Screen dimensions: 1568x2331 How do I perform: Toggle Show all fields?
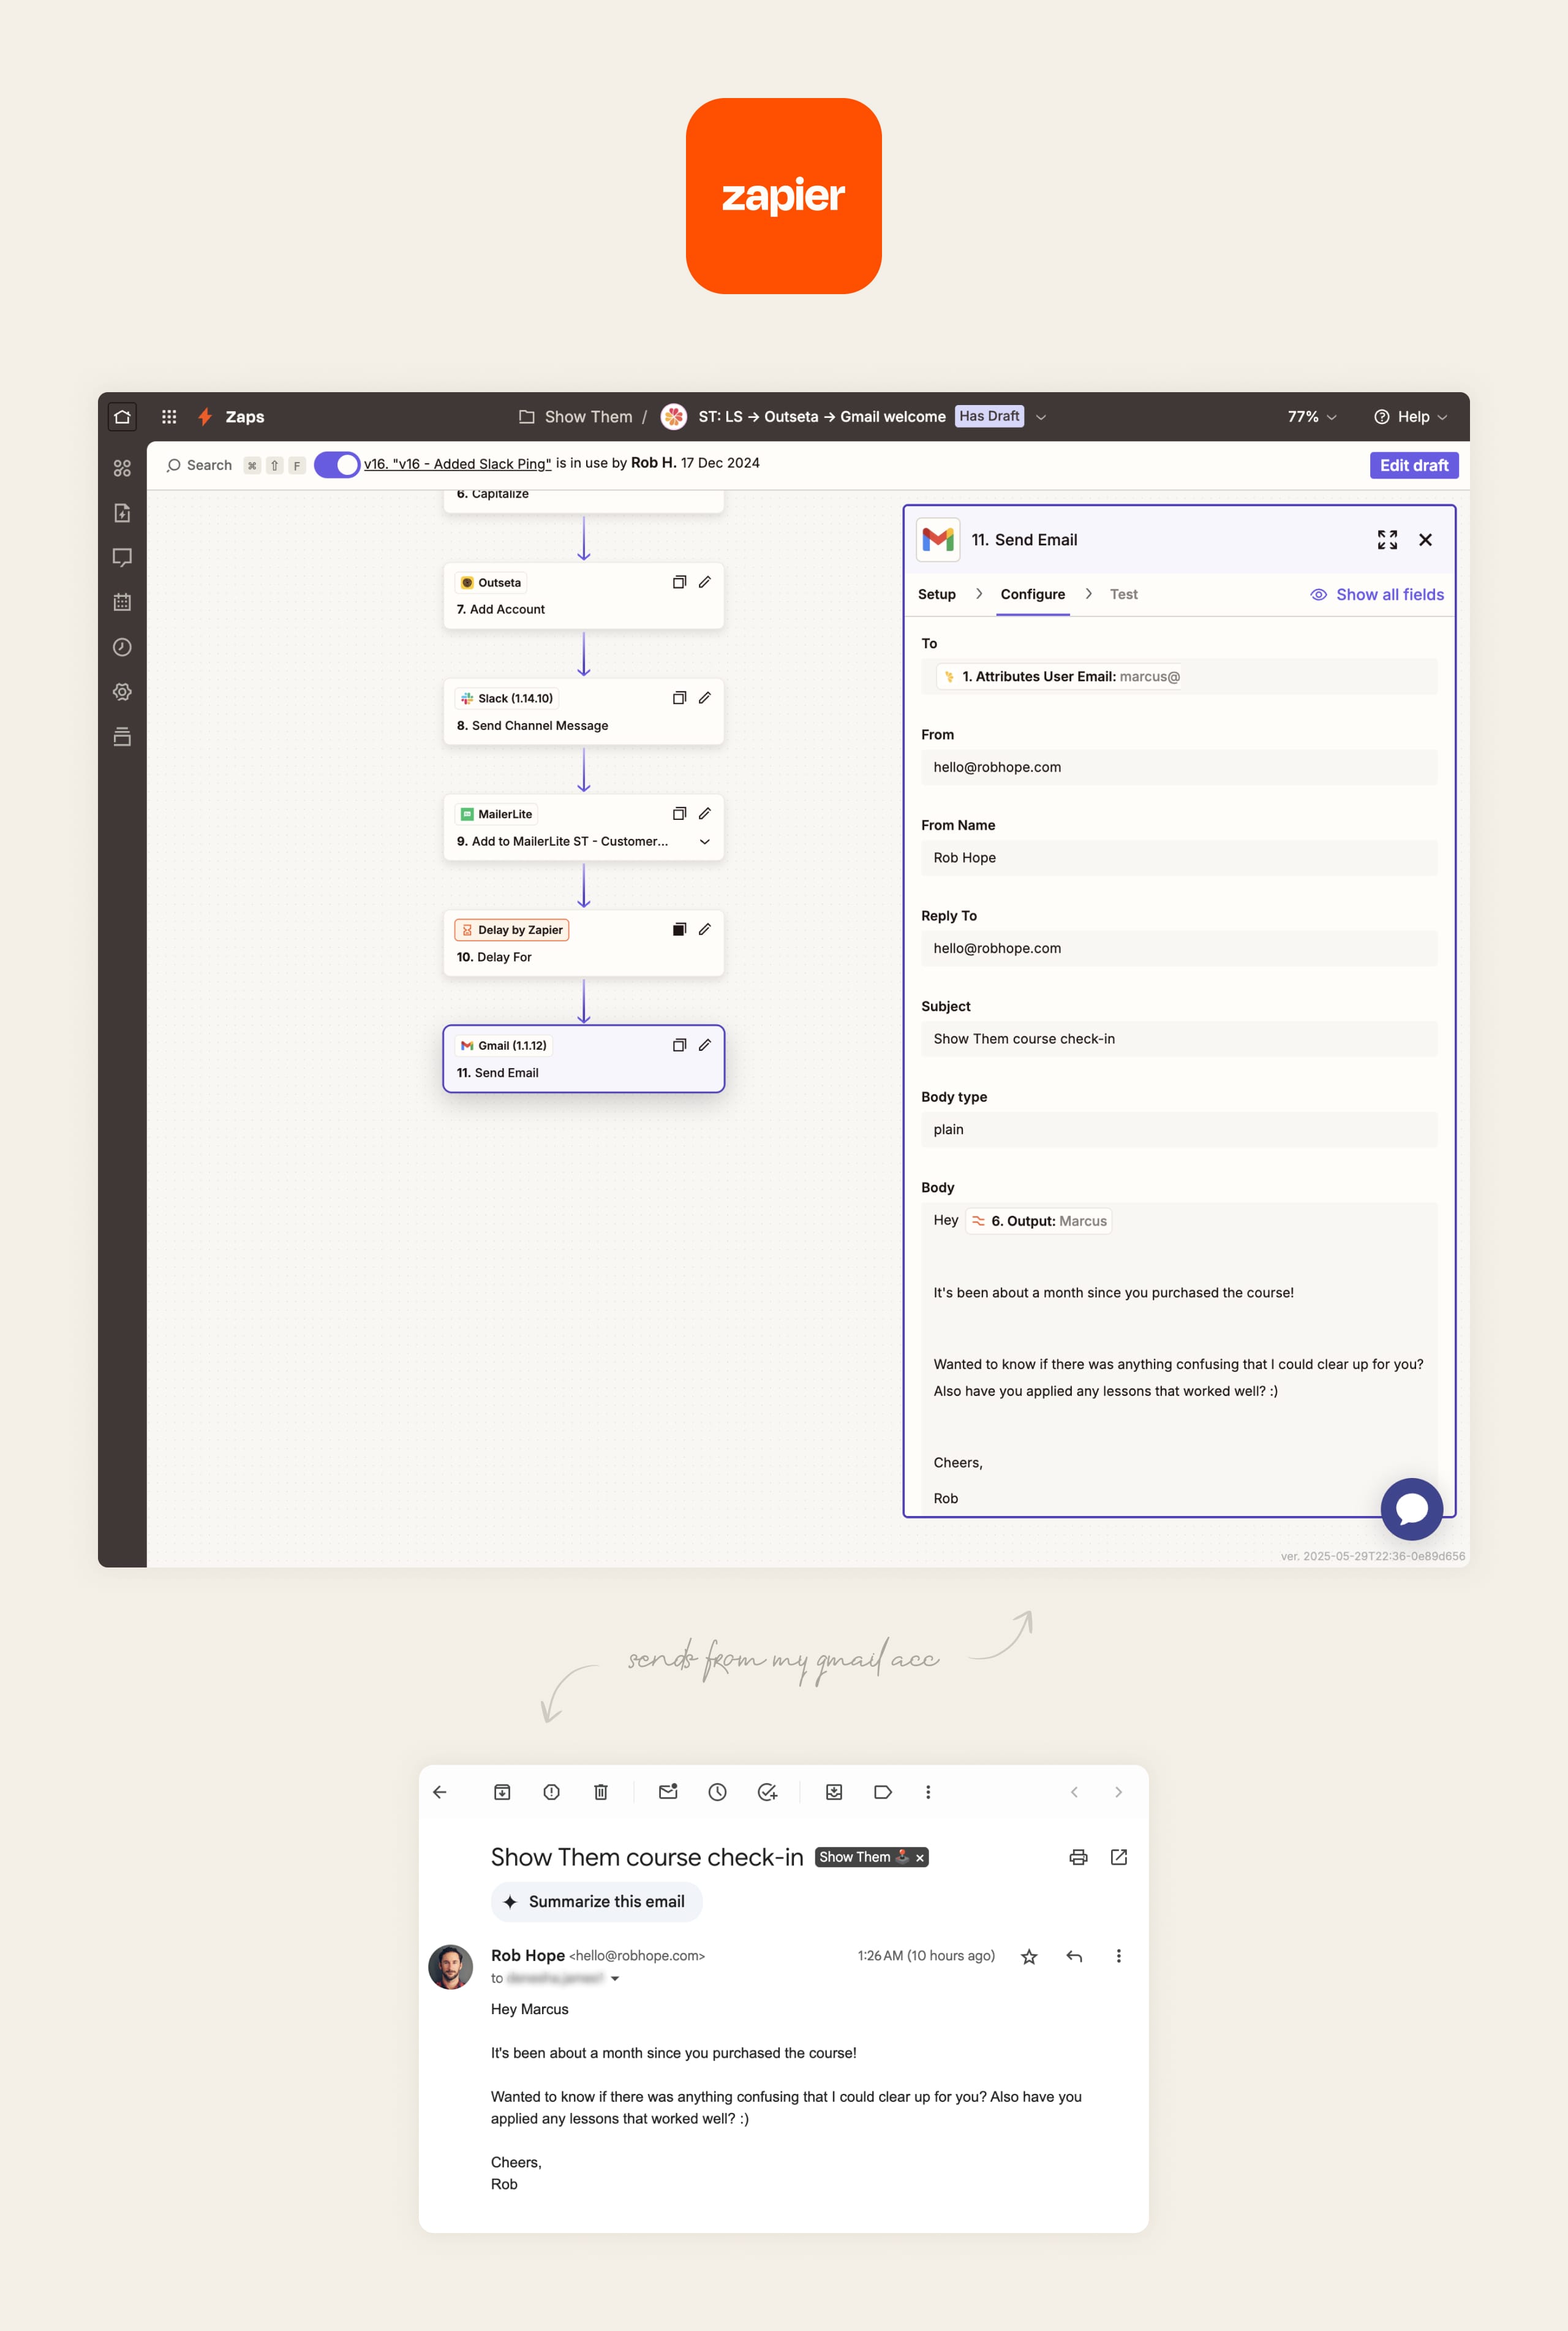1377,594
